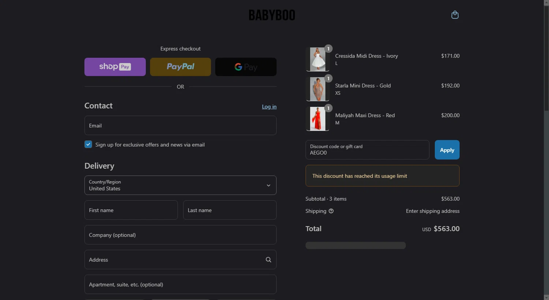The height and width of the screenshot is (300, 549).
Task: Open Maliyah Maxi Dress Red thumbnail
Action: (317, 119)
